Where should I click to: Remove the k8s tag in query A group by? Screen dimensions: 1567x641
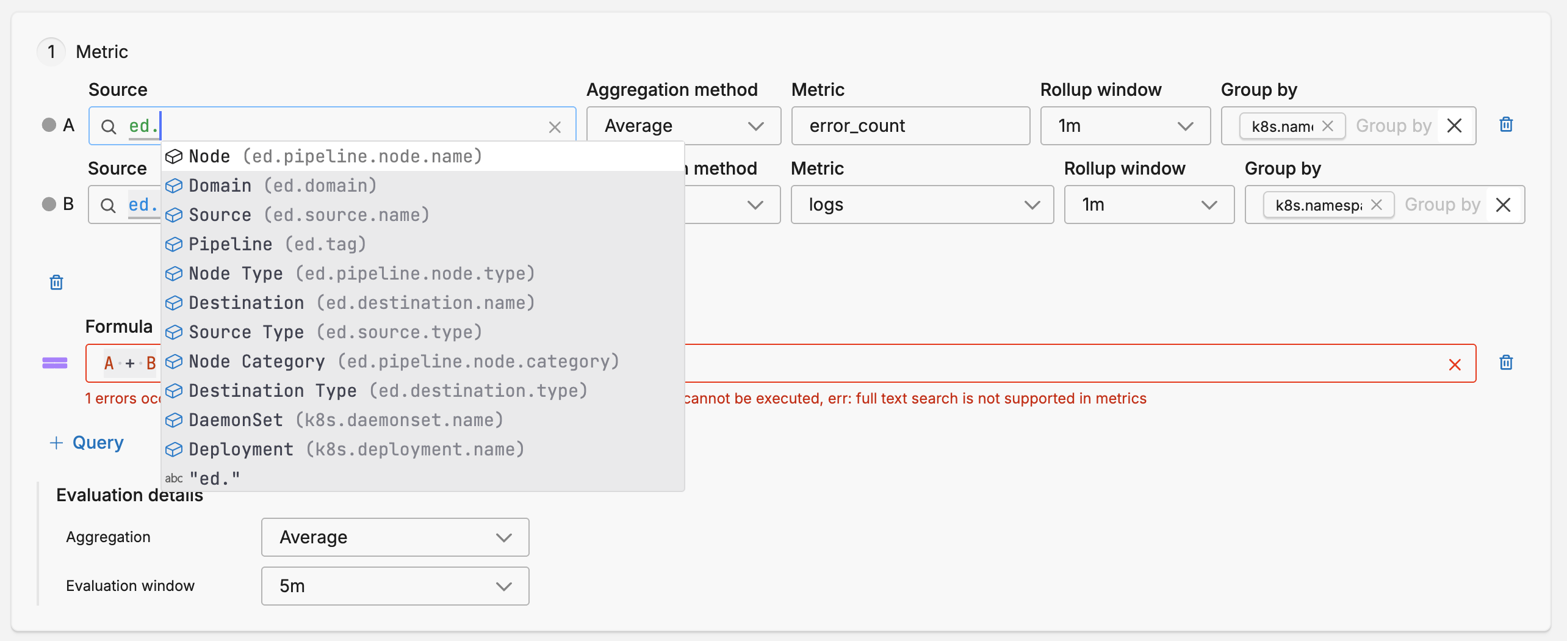pyautogui.click(x=1328, y=126)
